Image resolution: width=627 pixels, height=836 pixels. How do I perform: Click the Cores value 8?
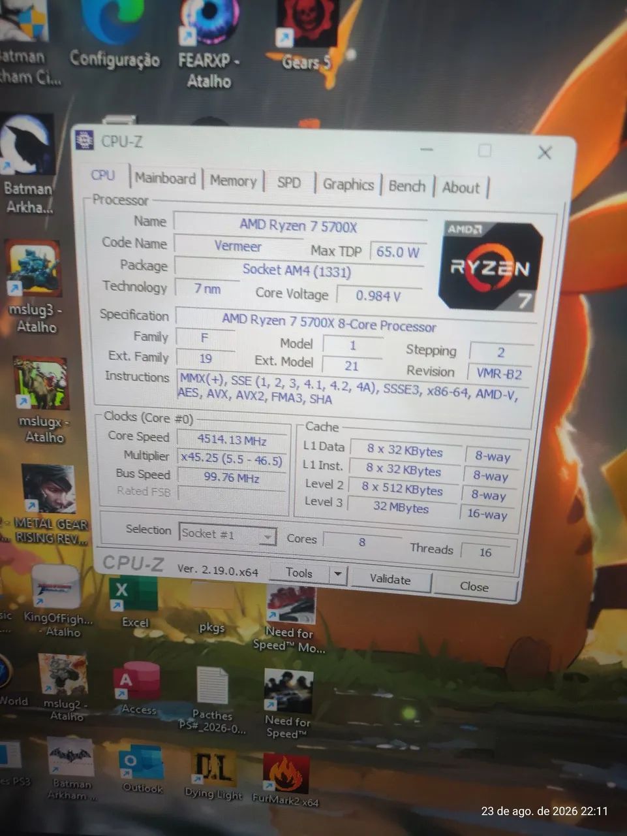click(362, 541)
